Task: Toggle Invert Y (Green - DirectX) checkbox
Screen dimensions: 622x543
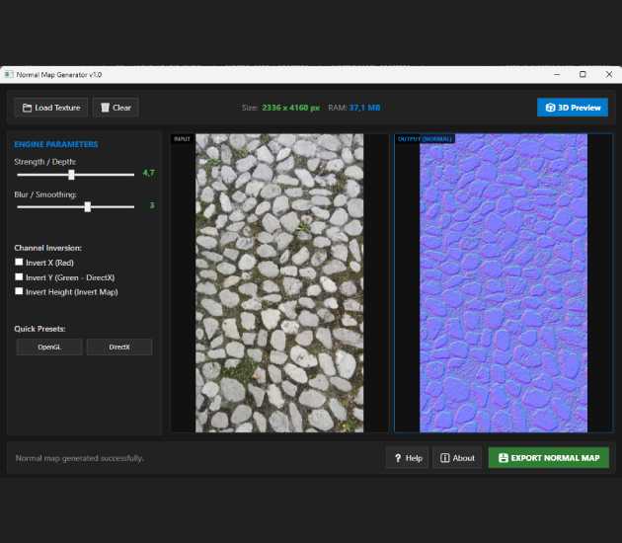Action: [x=19, y=276]
